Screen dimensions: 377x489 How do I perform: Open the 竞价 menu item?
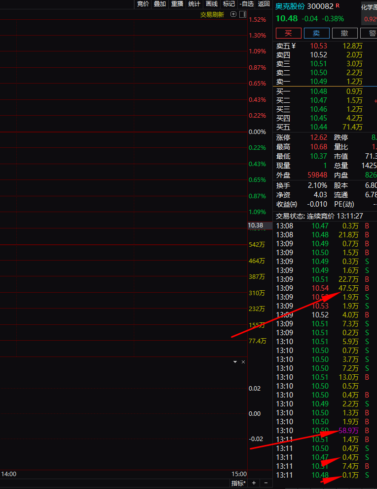[143, 4]
